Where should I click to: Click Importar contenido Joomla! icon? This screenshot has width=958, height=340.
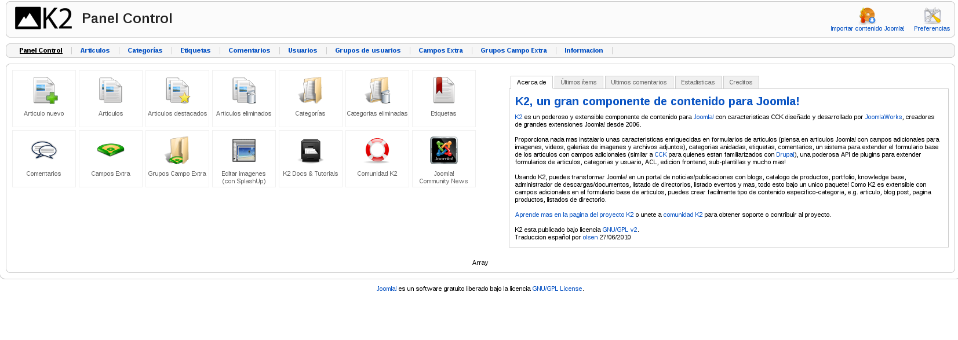(867, 16)
